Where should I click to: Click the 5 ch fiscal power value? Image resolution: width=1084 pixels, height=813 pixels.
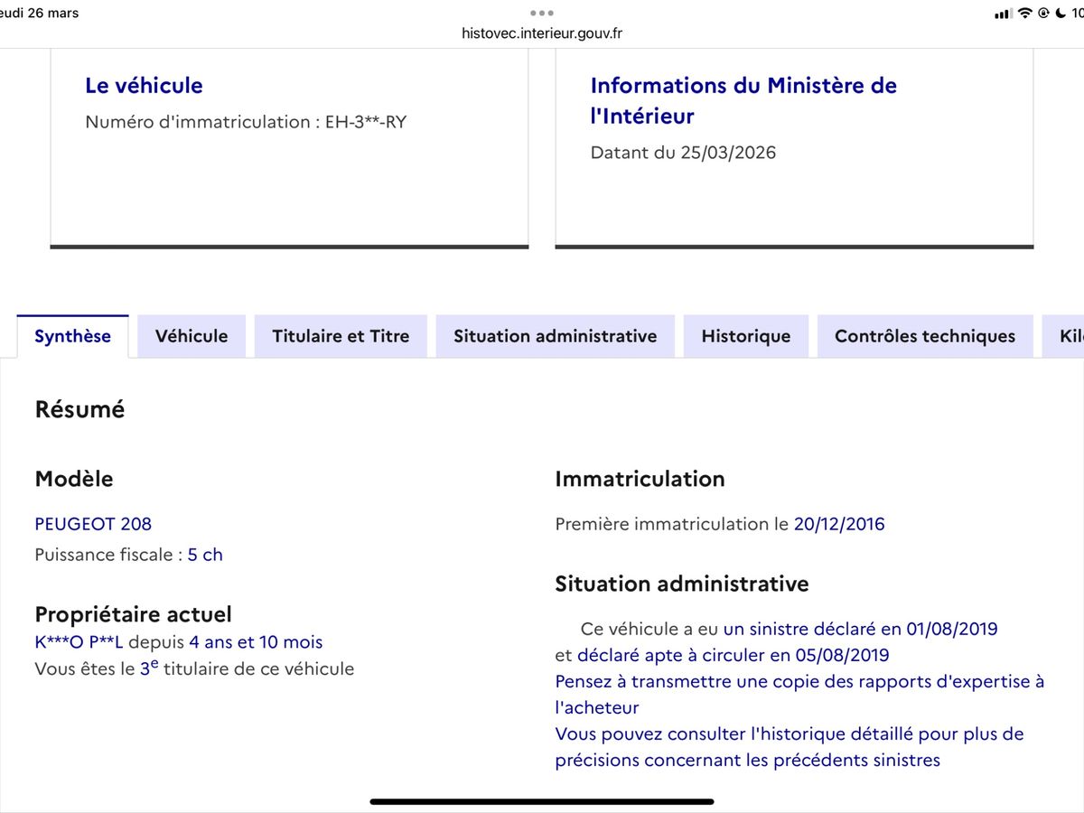(205, 555)
